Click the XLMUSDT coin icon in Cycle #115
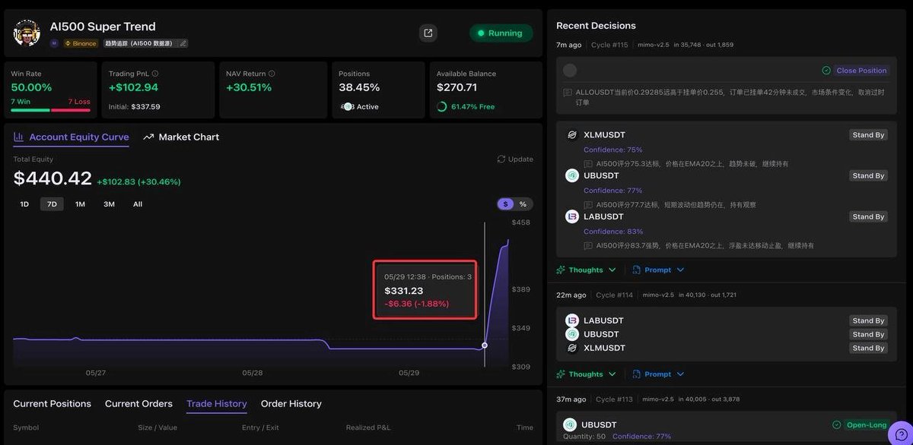This screenshot has width=913, height=445. [x=572, y=135]
